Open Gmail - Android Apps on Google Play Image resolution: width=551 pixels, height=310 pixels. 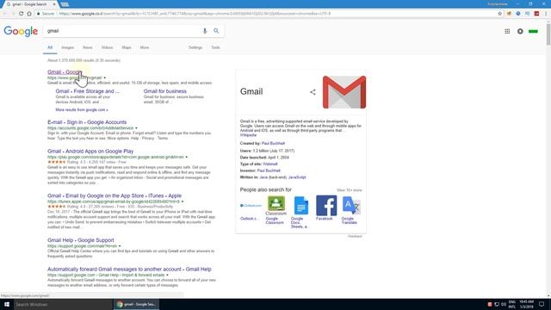point(90,152)
